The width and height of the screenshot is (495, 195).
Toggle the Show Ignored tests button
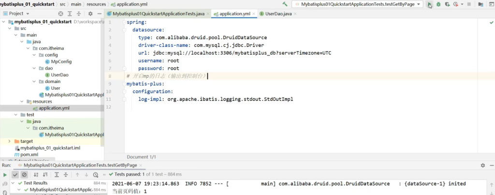click(24, 175)
